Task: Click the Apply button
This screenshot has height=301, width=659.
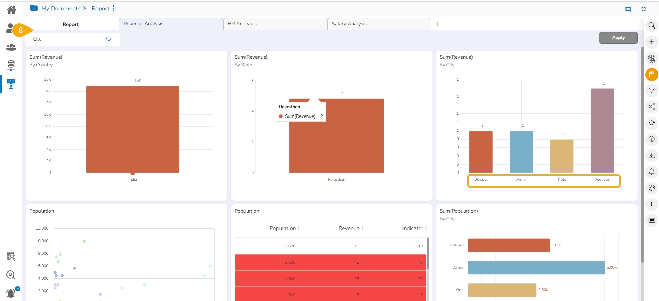Action: (x=618, y=38)
